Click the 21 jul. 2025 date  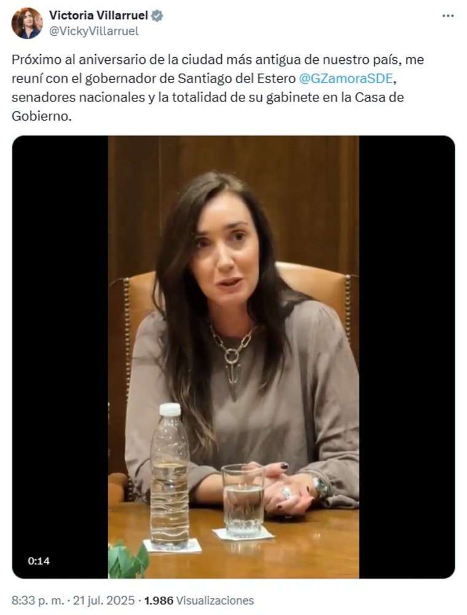click(103, 600)
